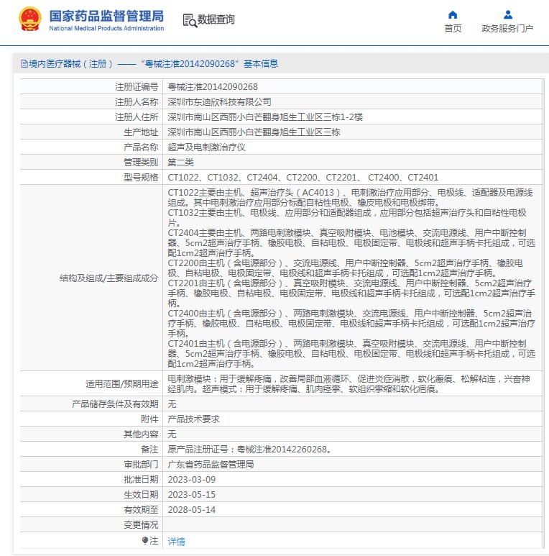The image size is (549, 556).
Task: Click effective date 2023-05-15
Action: tap(192, 495)
